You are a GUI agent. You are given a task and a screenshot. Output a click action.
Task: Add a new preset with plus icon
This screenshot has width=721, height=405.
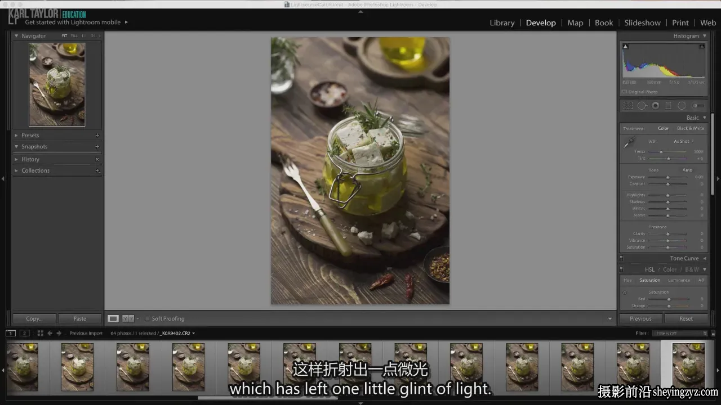pos(97,136)
